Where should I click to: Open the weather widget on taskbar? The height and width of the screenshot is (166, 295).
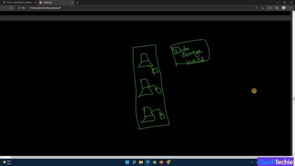click(7, 162)
